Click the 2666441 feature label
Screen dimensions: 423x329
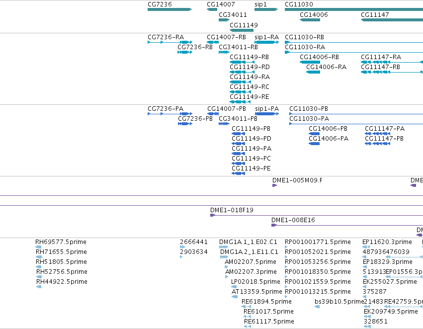pos(194,242)
